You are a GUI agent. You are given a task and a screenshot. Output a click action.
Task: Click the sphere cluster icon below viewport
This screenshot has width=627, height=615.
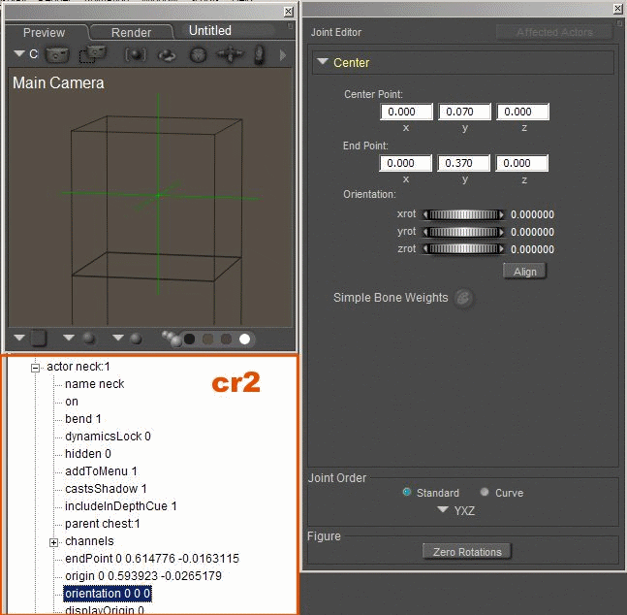click(x=172, y=338)
